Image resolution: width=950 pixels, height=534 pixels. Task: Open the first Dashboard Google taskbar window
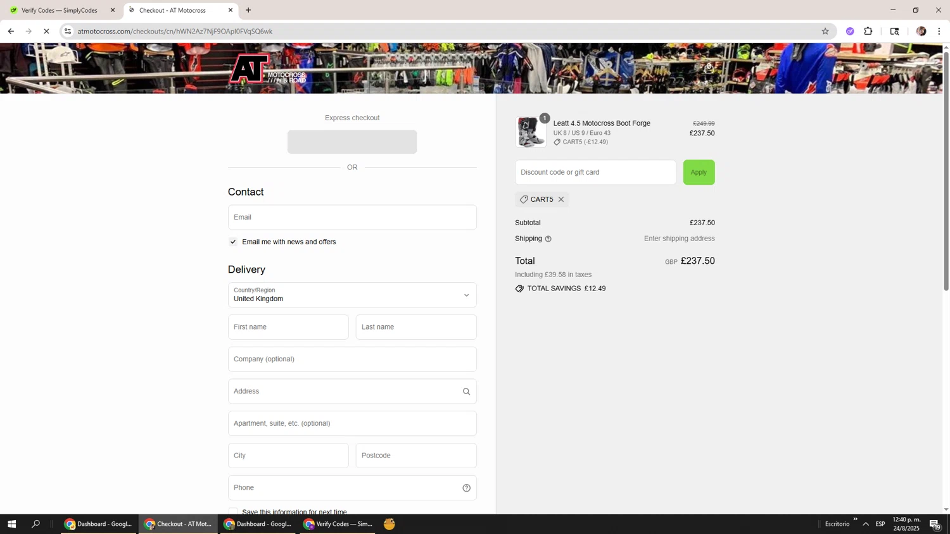pos(99,524)
